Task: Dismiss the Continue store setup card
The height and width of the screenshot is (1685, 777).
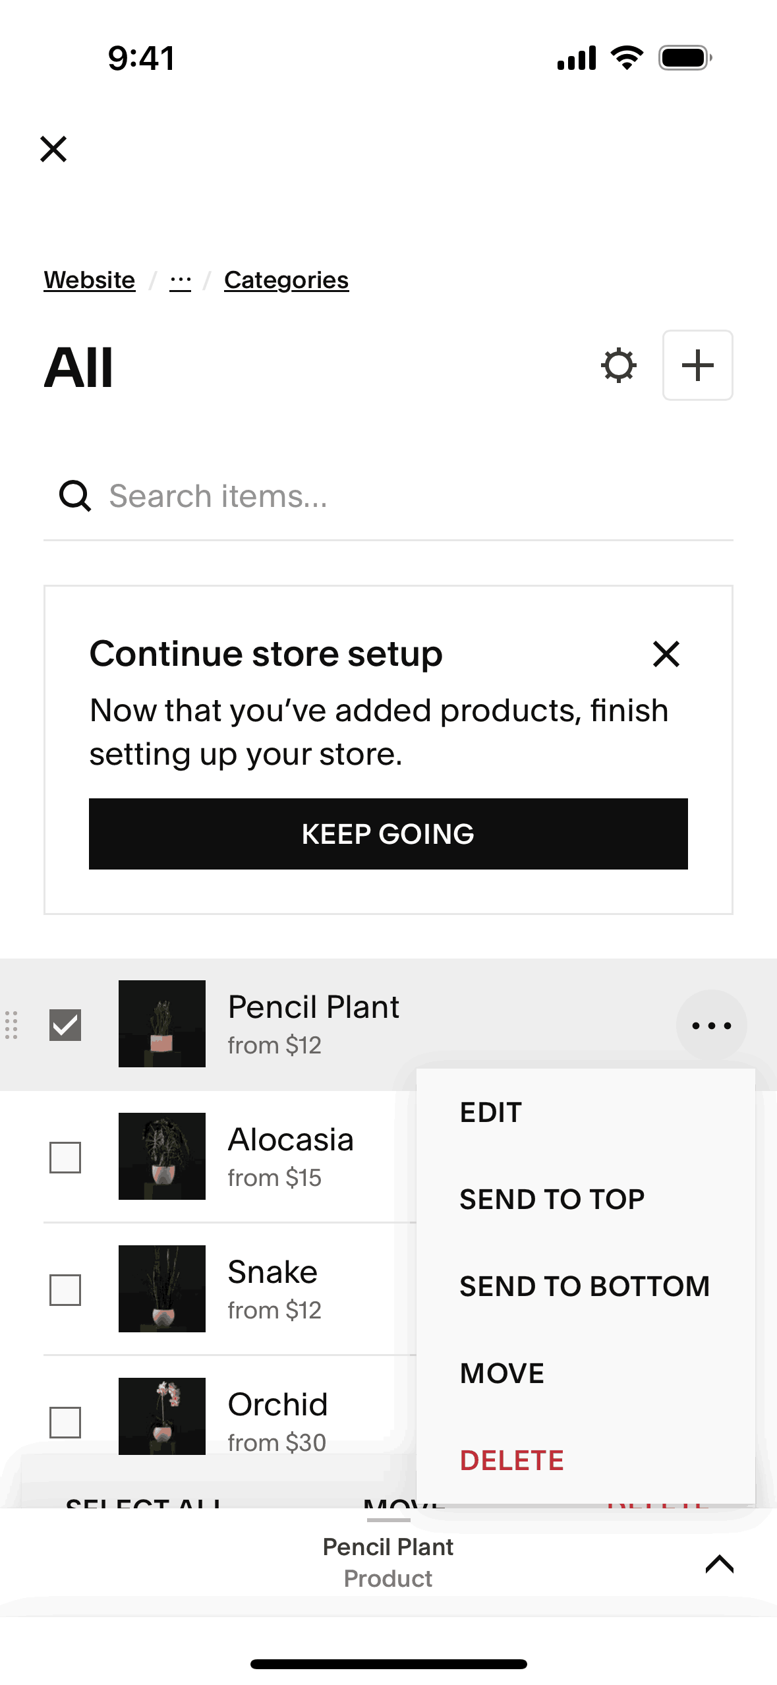Action: click(666, 654)
